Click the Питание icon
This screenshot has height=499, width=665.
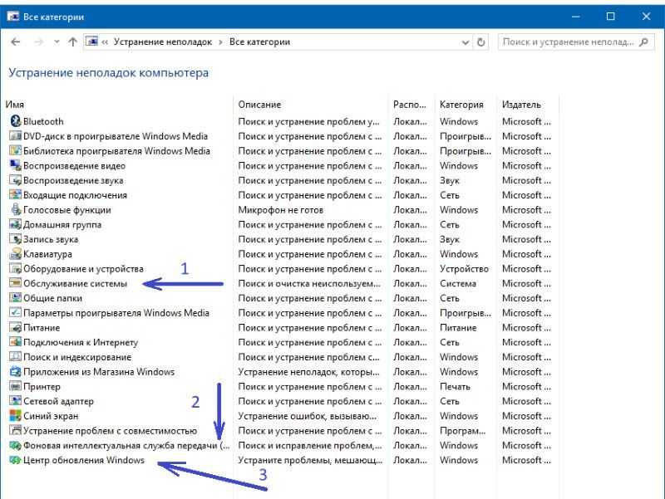pos(15,327)
